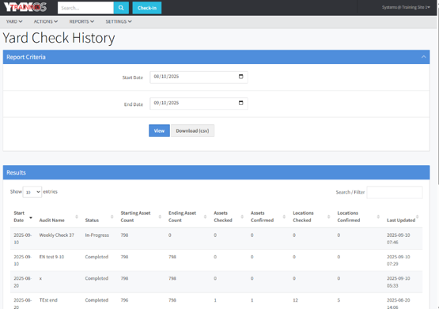Sort by the Start Date column arrow

[x=31, y=217]
